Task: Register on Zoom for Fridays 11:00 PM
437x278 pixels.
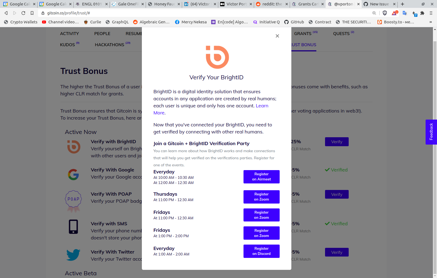Action: (261, 215)
